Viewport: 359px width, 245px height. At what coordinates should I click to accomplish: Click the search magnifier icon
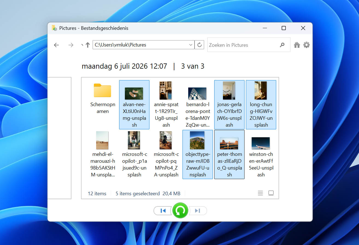click(x=282, y=45)
